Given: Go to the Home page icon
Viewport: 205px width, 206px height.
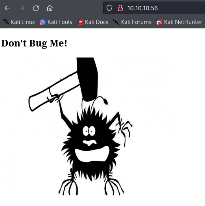Looking at the screenshot, I should [x=50, y=8].
